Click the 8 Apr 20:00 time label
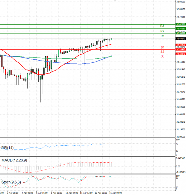This screenshot has height=195, width=187. 56,193
